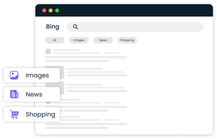Click the yellow minimize window dot
This screenshot has height=139, width=217.
(x=51, y=10)
